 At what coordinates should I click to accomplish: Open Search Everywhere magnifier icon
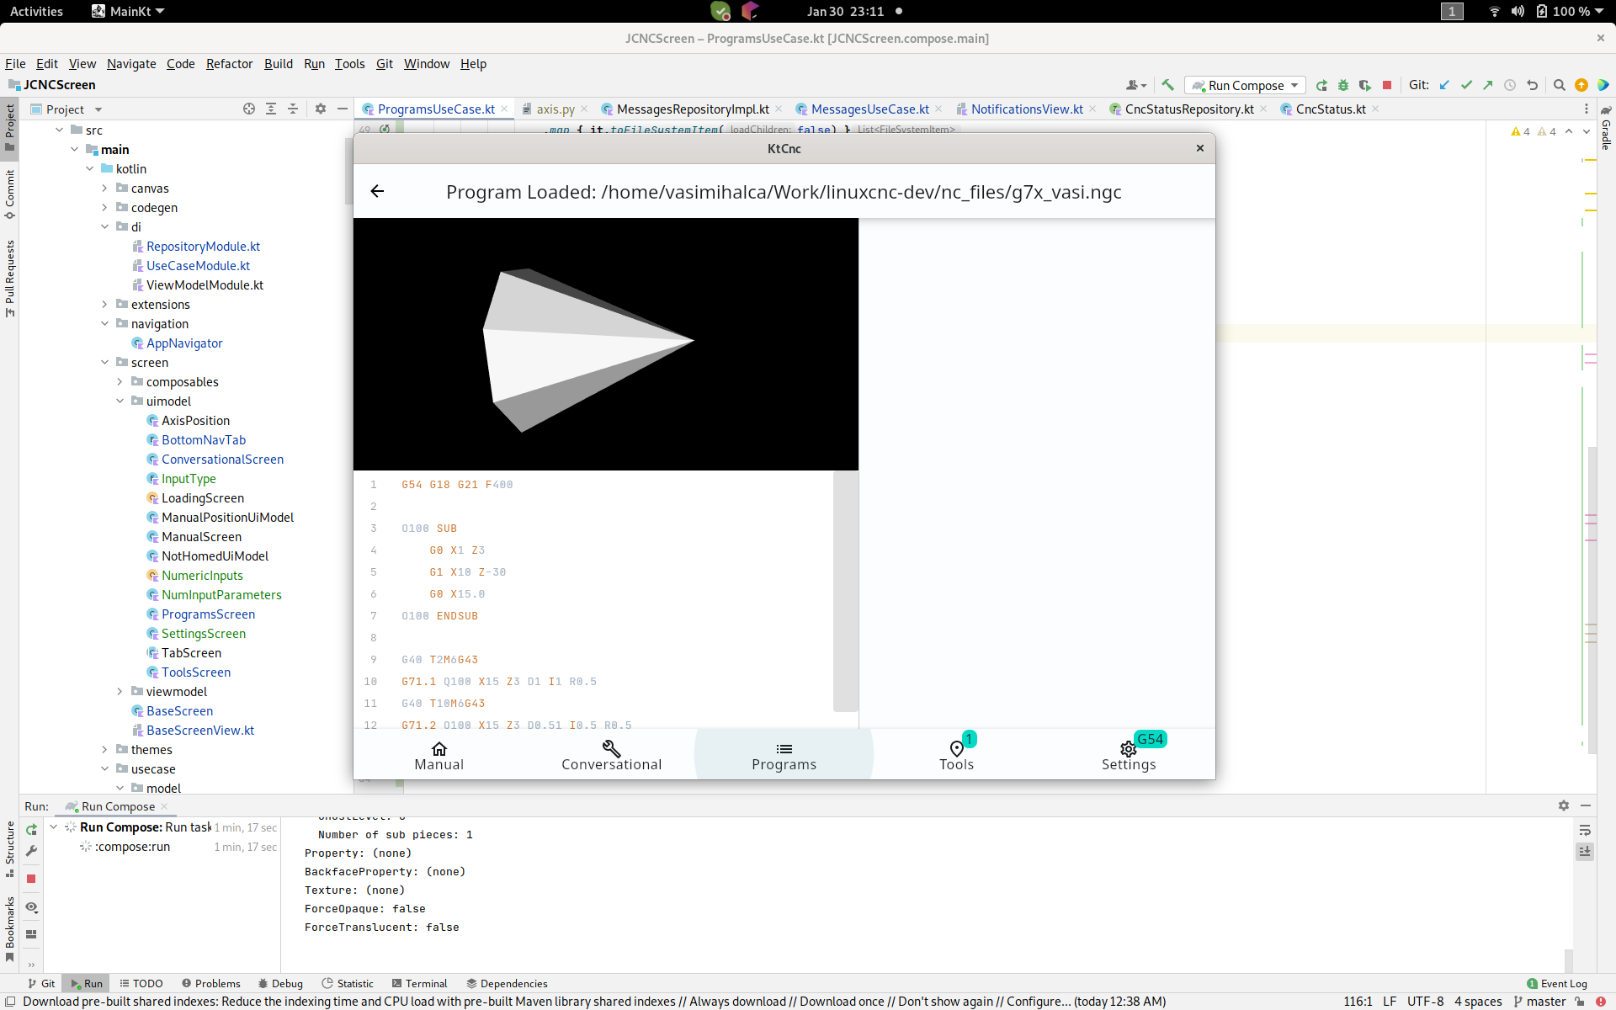[1559, 85]
